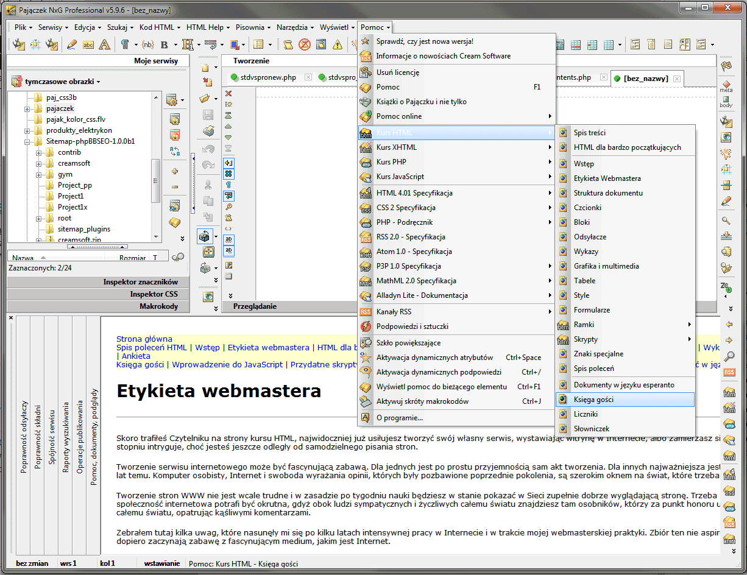Click the large letter A font icon
Screen dimensions: 747x575
(x=105, y=44)
